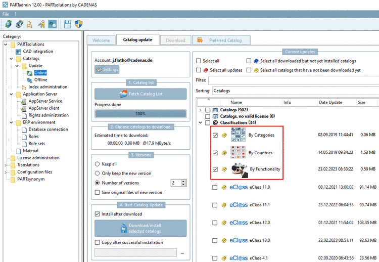This screenshot has width=379, height=262.
Task: Click the blue cube downloaded-not-installed icon
Action: (x=256, y=61)
